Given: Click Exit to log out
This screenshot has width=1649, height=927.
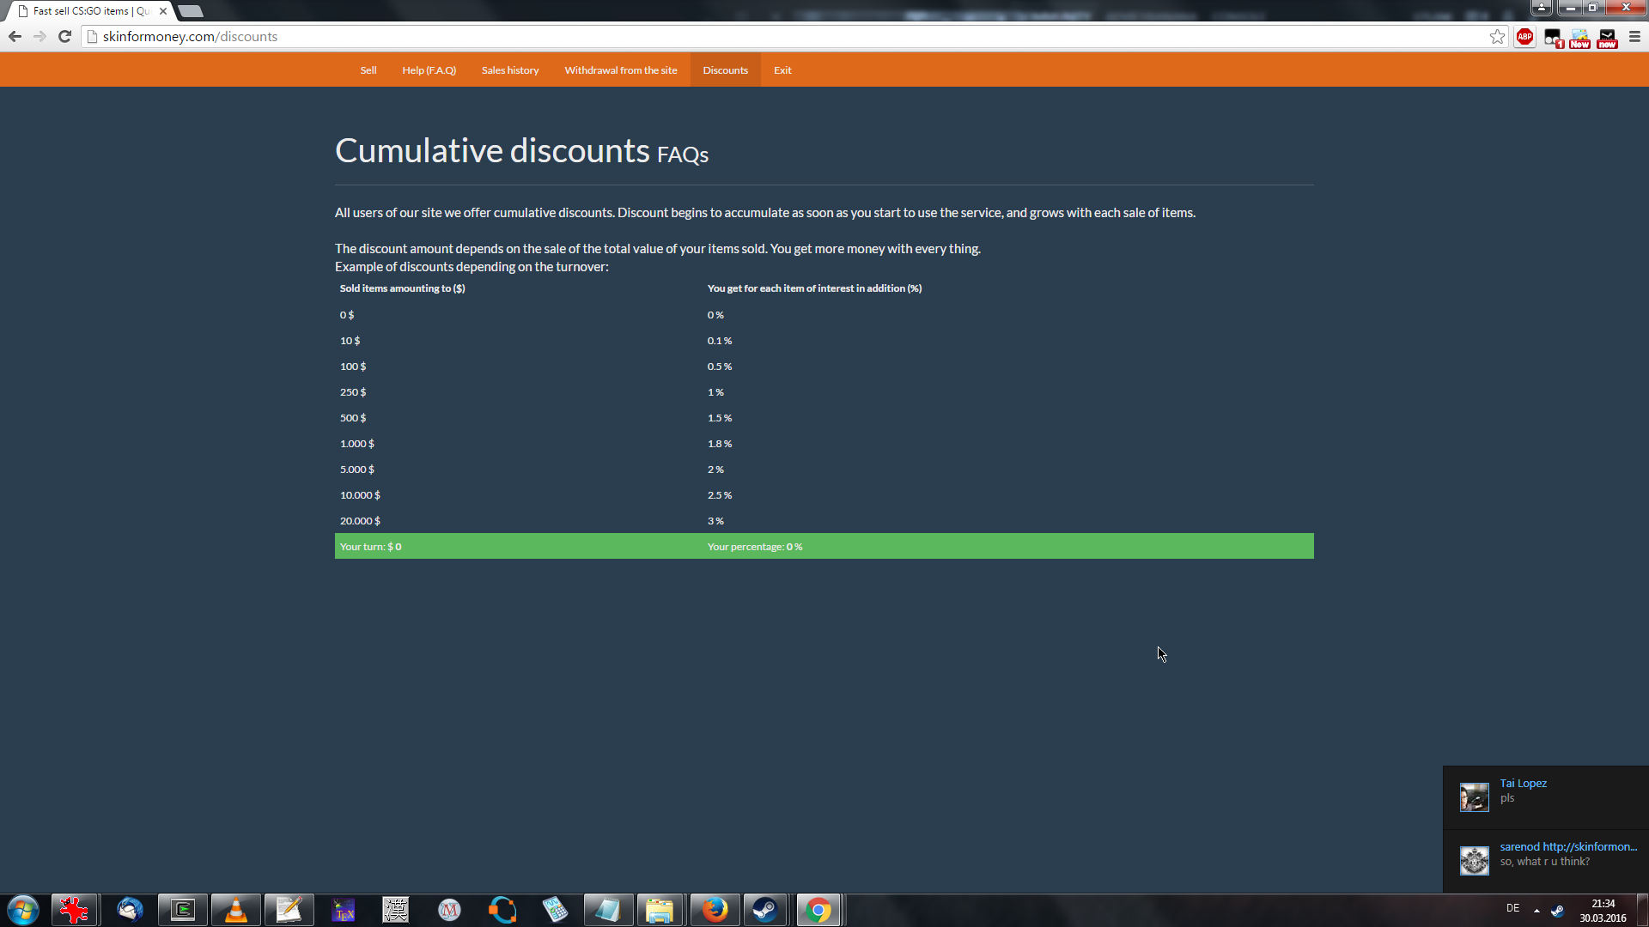Looking at the screenshot, I should point(782,70).
